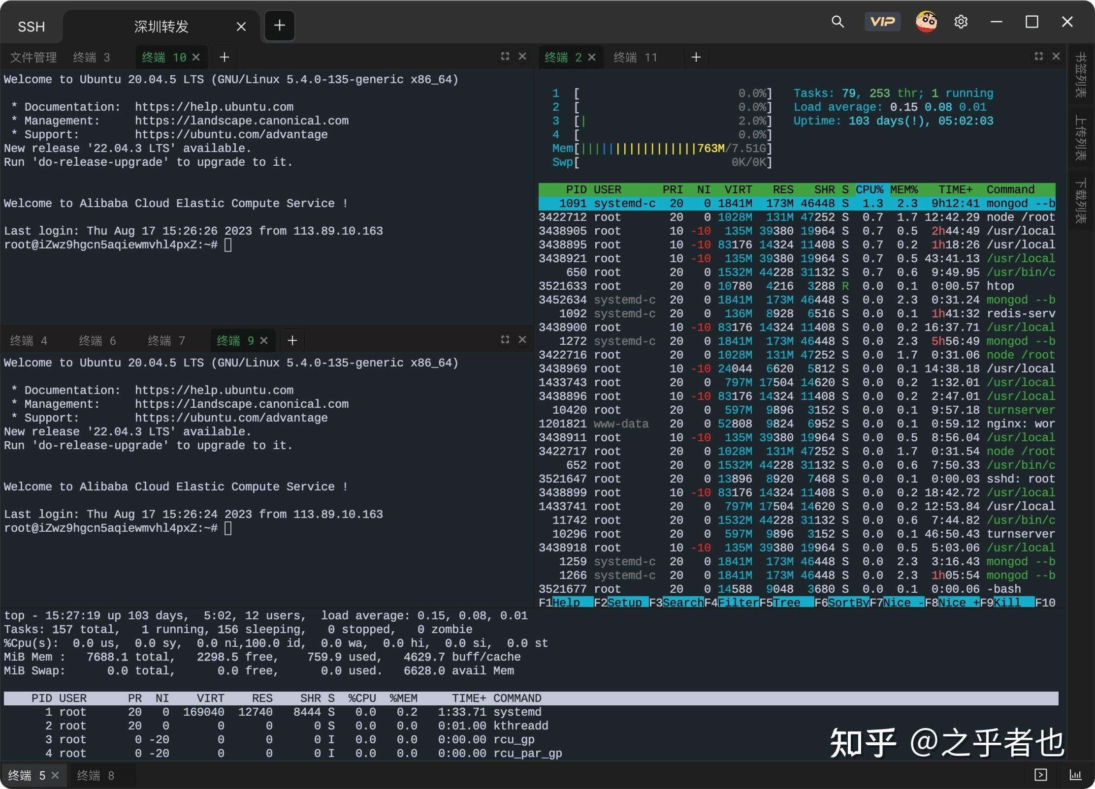Click the htop Mem usage bar

point(662,148)
